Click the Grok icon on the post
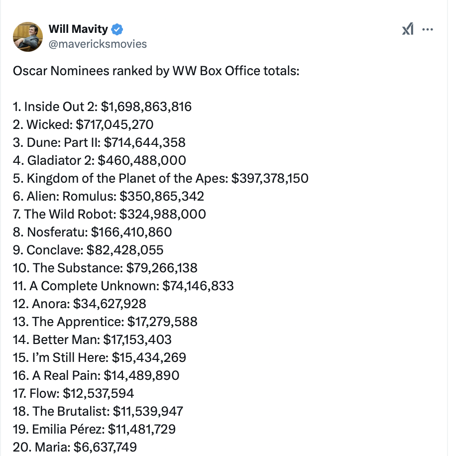The image size is (452, 456). click(x=408, y=30)
